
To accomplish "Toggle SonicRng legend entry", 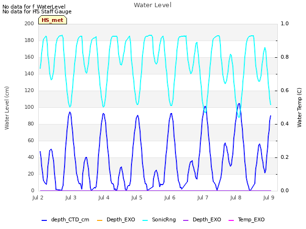I will point(159,219).
